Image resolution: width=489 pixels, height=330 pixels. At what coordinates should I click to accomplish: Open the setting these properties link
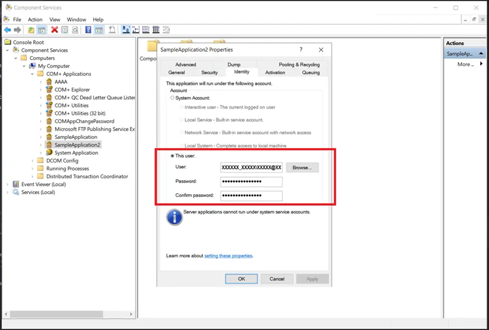(228, 256)
